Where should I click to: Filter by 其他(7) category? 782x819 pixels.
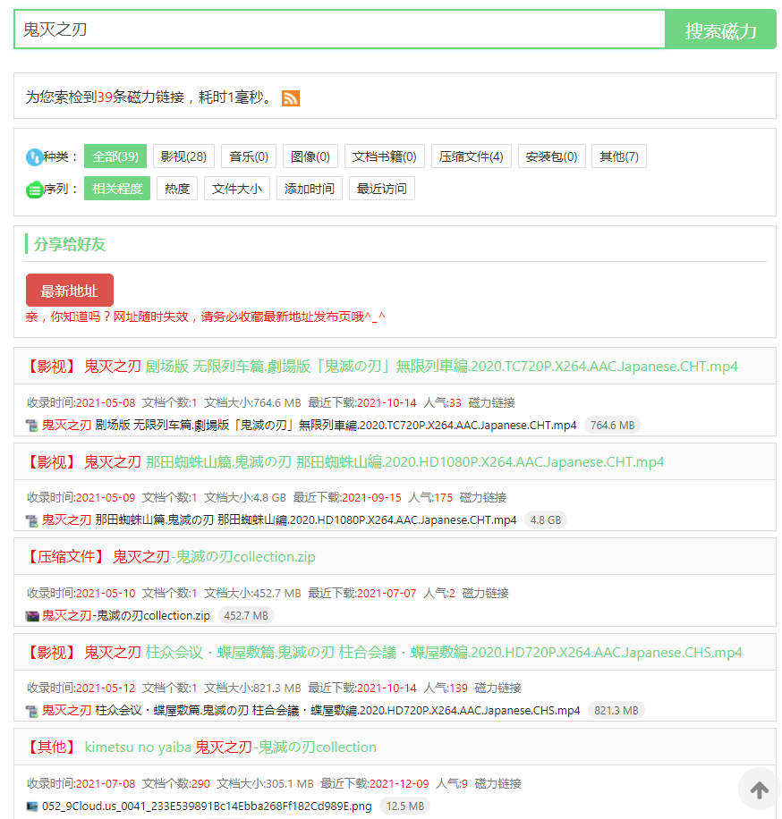[619, 156]
